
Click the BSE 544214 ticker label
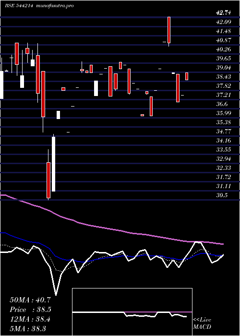[19, 6]
